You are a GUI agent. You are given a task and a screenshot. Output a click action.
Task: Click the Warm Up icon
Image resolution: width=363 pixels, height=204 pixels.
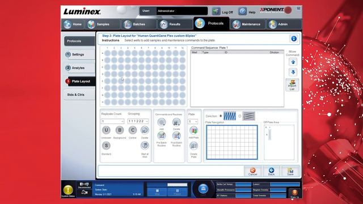coord(294,193)
